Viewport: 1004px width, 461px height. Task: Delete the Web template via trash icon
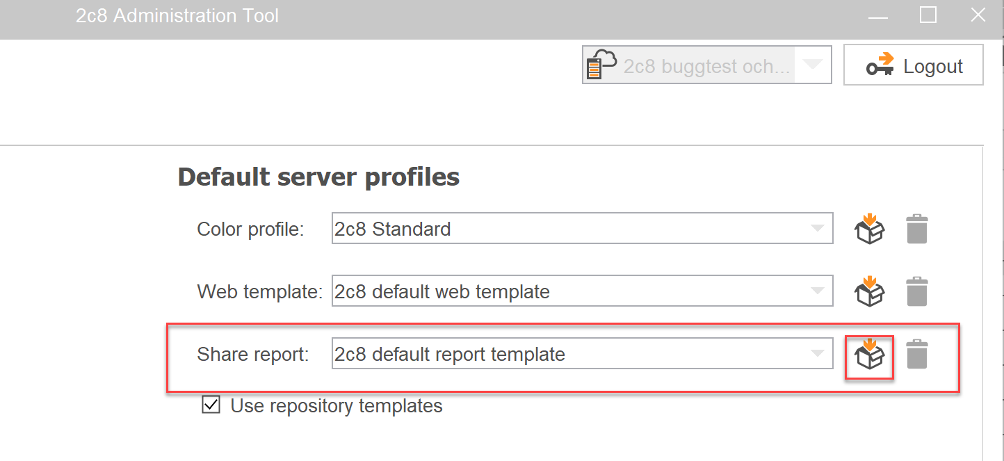(x=917, y=291)
